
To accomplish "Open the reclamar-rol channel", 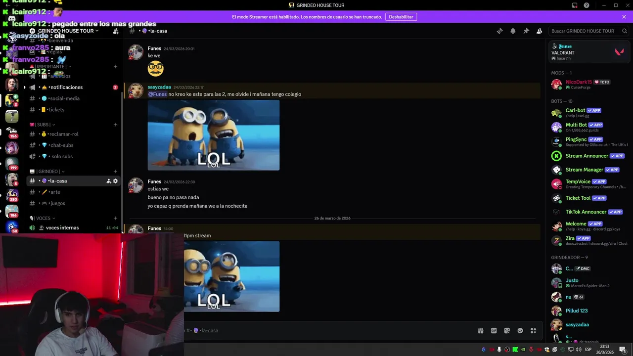I will [x=73, y=134].
